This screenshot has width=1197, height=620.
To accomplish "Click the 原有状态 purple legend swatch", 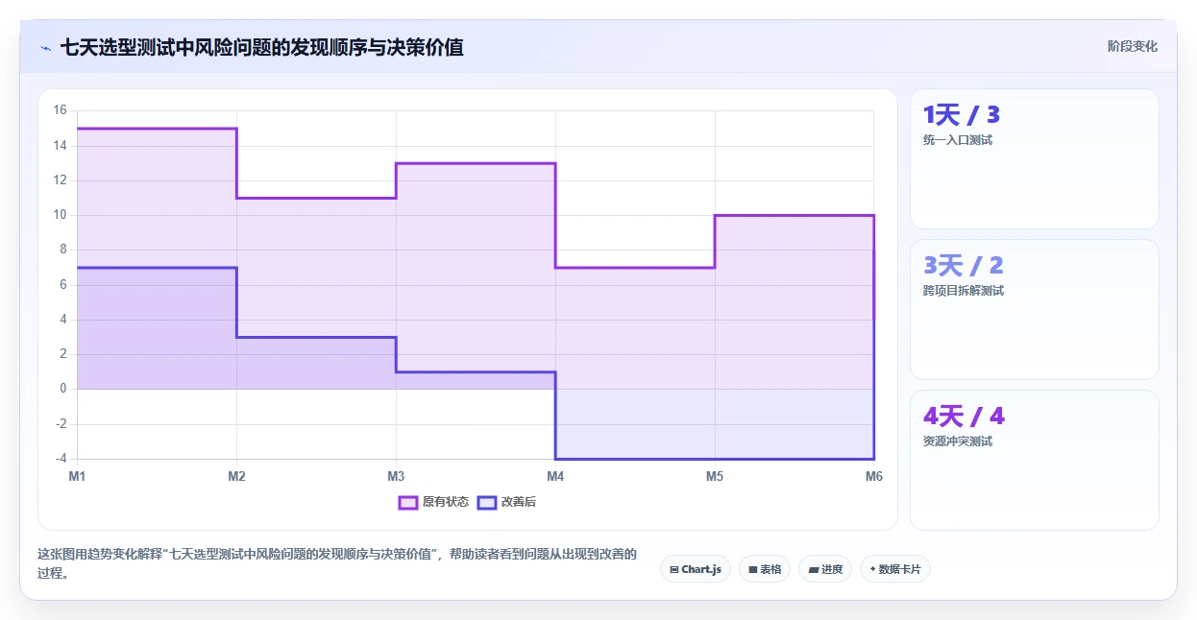I will (x=408, y=502).
